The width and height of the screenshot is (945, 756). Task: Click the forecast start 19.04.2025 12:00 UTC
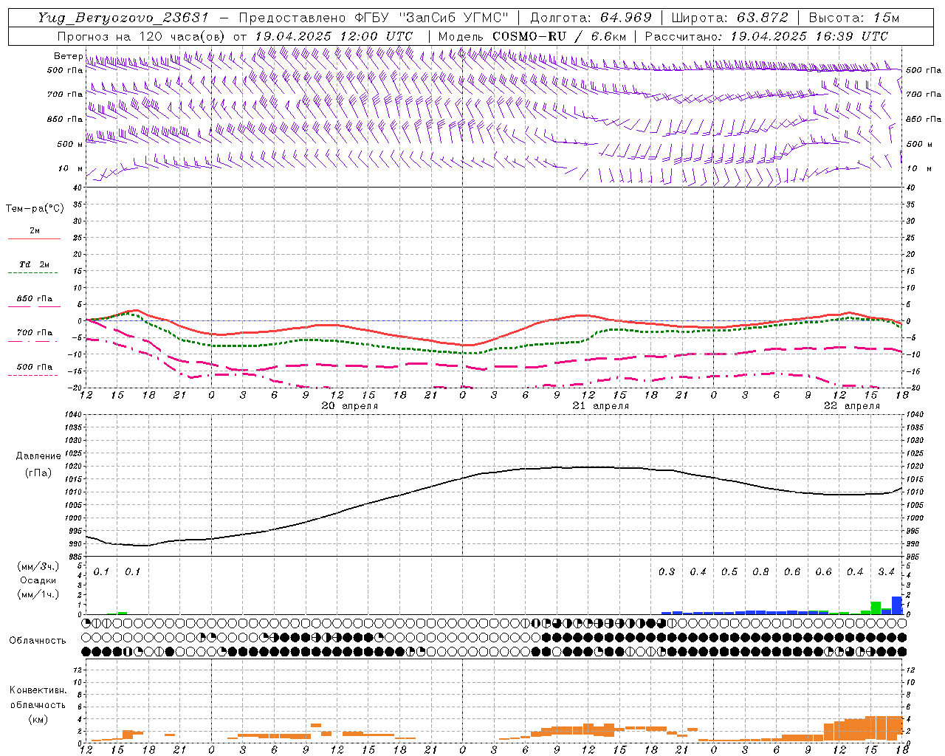334,36
